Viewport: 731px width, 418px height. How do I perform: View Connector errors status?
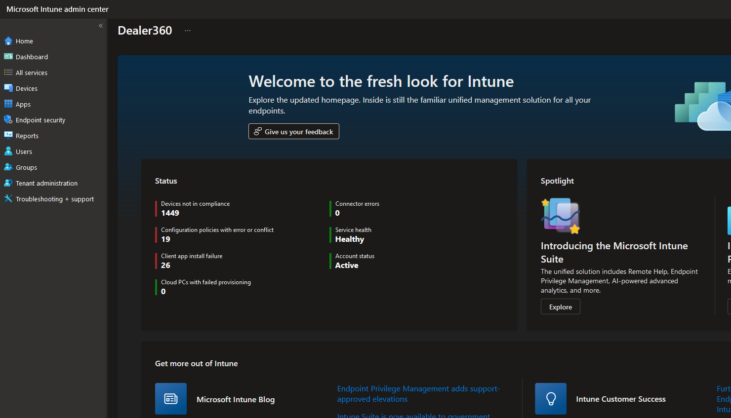click(357, 204)
